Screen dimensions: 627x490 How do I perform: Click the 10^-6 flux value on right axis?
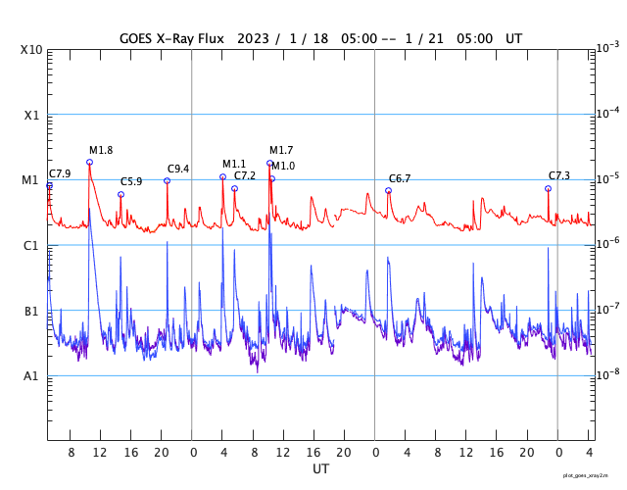click(x=607, y=243)
